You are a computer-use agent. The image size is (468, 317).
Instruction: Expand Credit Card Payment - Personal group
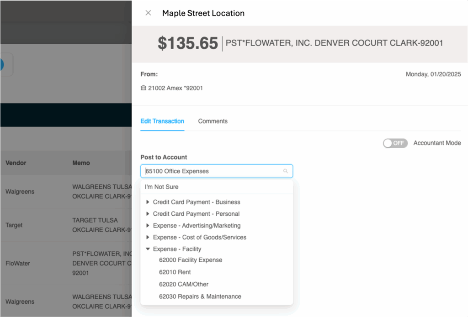tap(148, 214)
